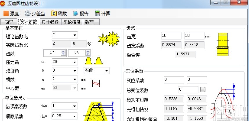Switch to the 载荷 tab
This screenshot has width=249, height=121.
click(91, 22)
